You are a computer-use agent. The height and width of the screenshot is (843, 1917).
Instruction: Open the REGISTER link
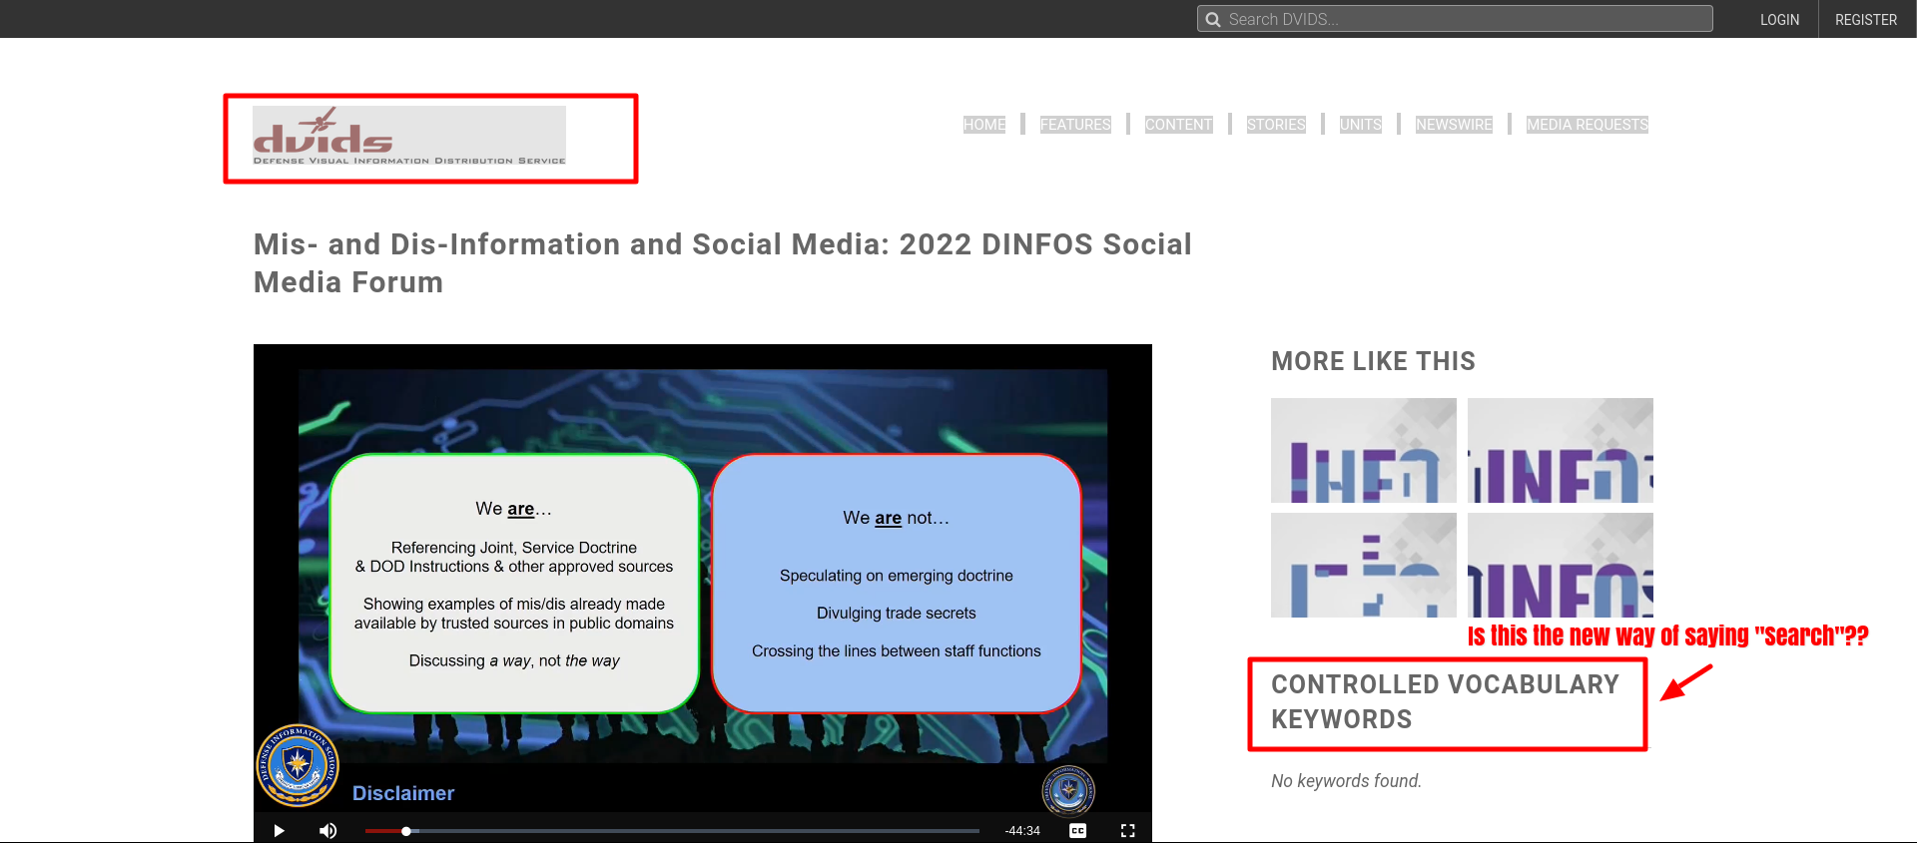1865,19
